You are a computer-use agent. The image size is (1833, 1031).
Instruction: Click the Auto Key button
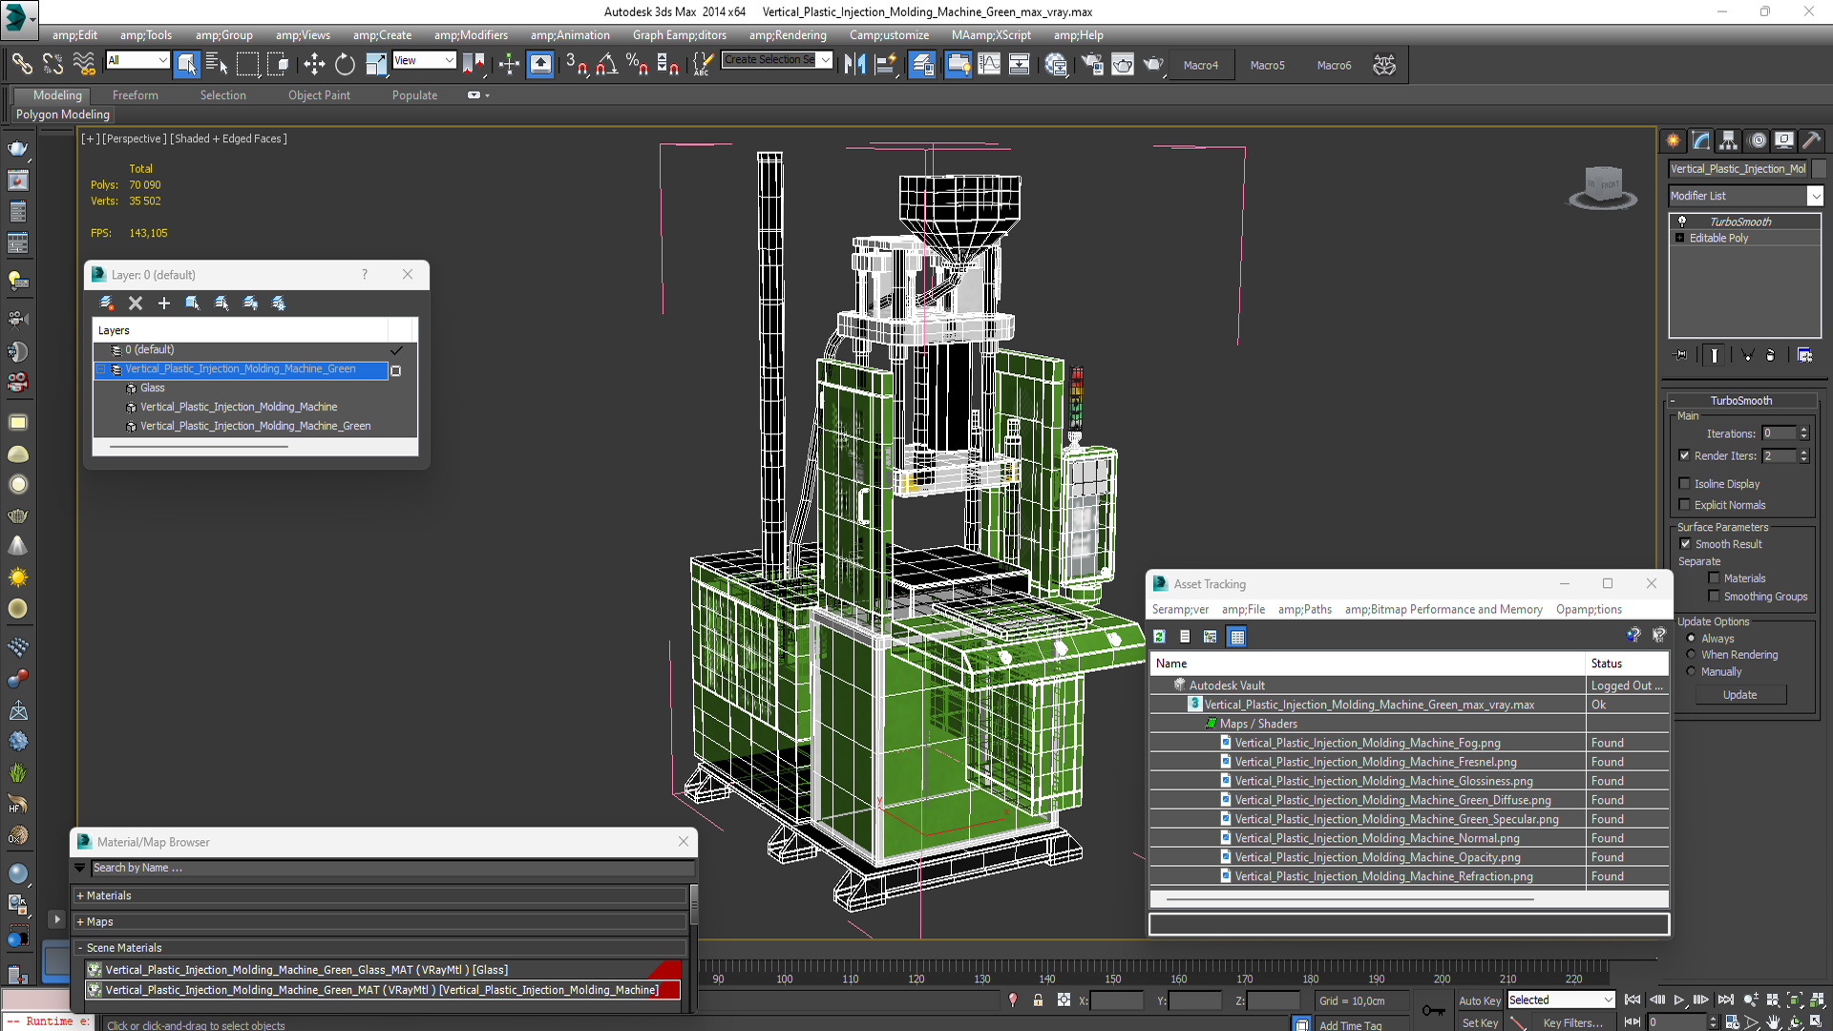tap(1480, 1000)
